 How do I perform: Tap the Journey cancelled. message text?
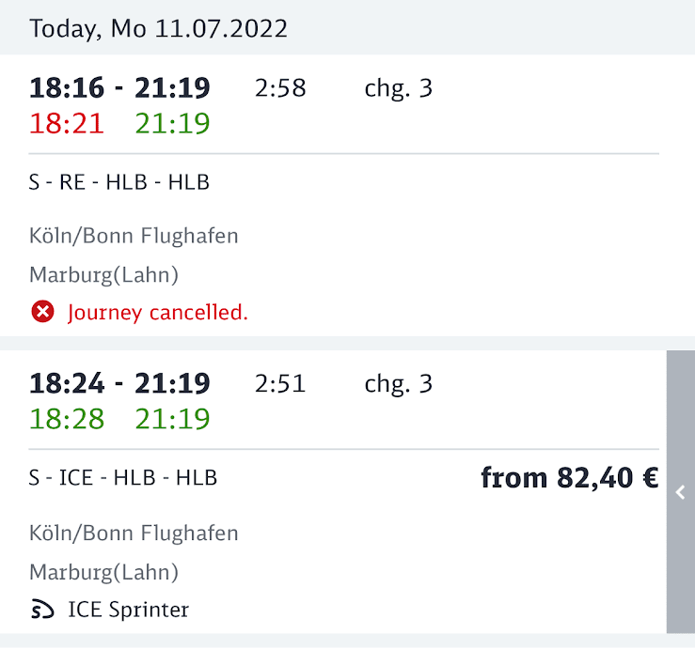(x=158, y=313)
